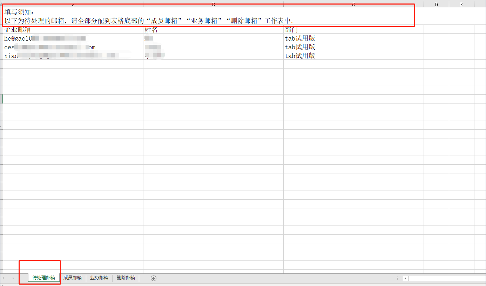Viewport: 486px width, 286px height.
Task: Select column E header
Action: pyautogui.click(x=461, y=5)
